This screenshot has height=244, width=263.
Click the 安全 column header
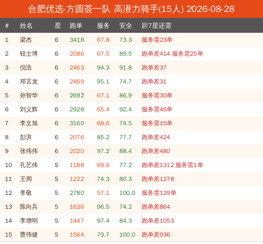click(x=126, y=26)
